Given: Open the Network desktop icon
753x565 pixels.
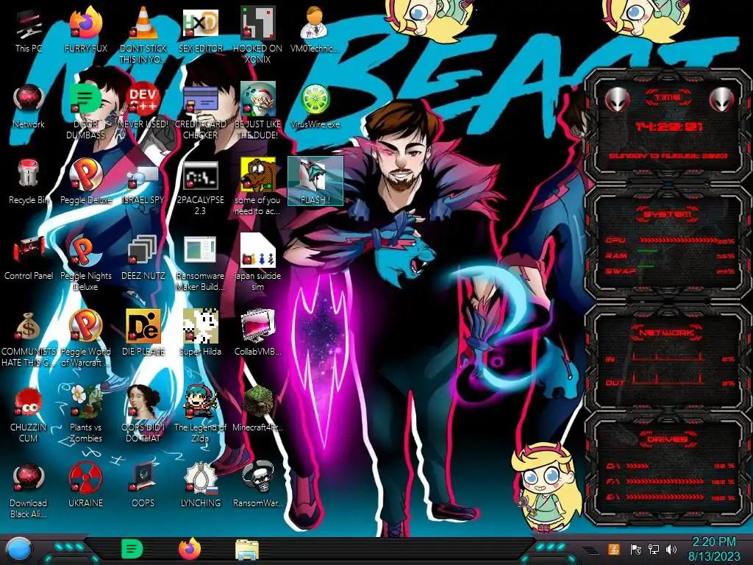Looking at the screenshot, I should (x=29, y=106).
